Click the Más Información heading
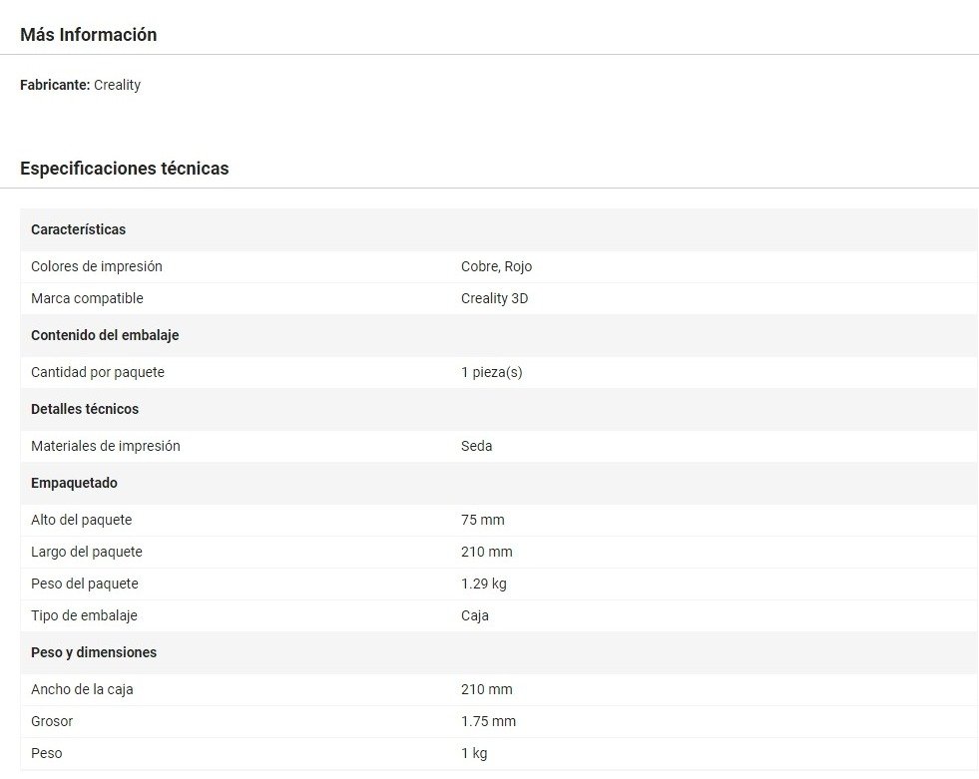 (x=88, y=35)
